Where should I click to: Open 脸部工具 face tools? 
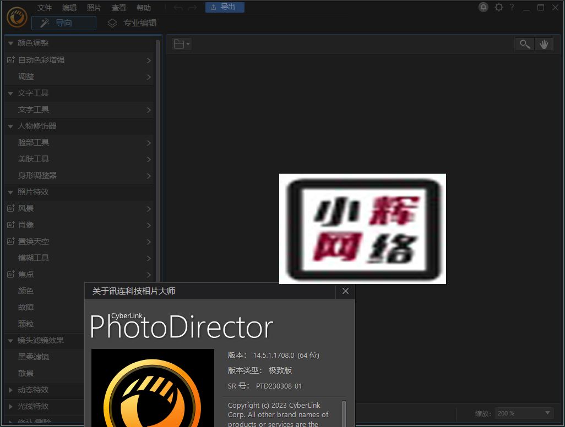point(79,143)
